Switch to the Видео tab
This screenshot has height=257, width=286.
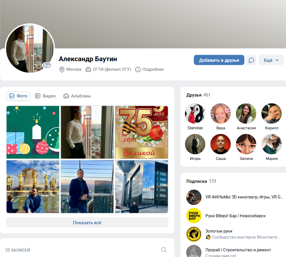pyautogui.click(x=45, y=96)
